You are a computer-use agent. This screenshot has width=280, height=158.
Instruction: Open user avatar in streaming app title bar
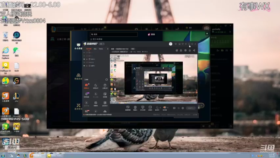point(170,44)
